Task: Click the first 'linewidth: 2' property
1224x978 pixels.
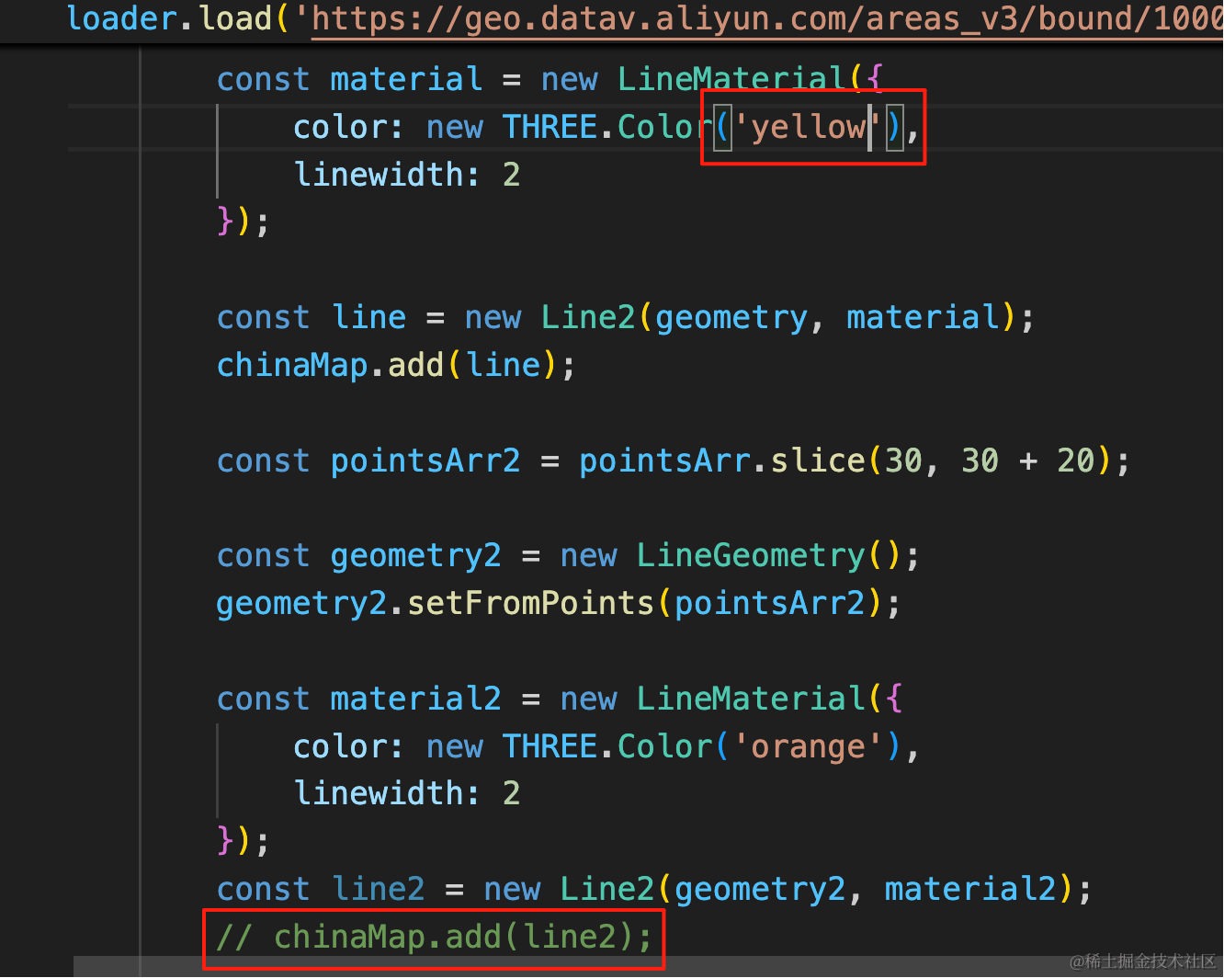Action: [407, 175]
